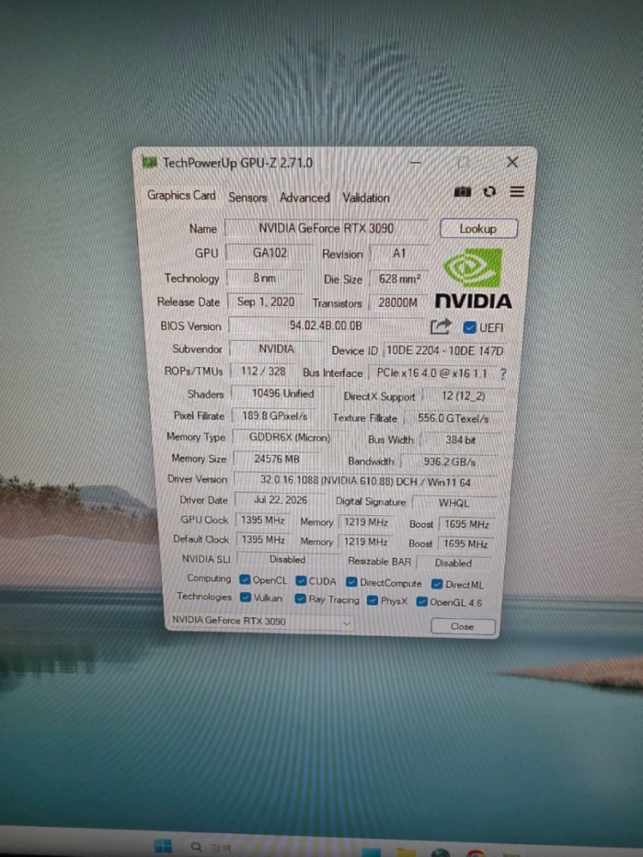Toggle the UEFI checkbox

pos(469,327)
